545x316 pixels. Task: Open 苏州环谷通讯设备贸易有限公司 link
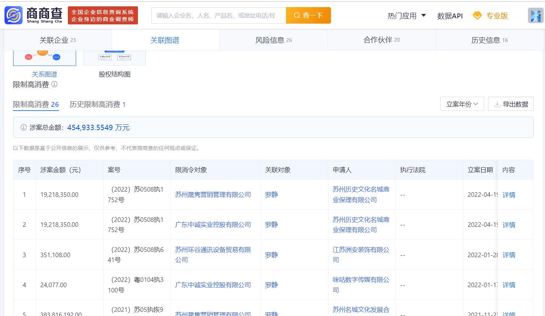click(213, 255)
